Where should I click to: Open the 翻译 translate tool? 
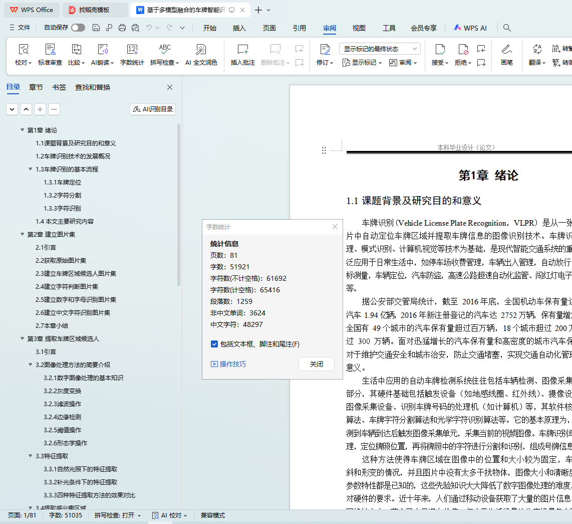tap(537, 55)
